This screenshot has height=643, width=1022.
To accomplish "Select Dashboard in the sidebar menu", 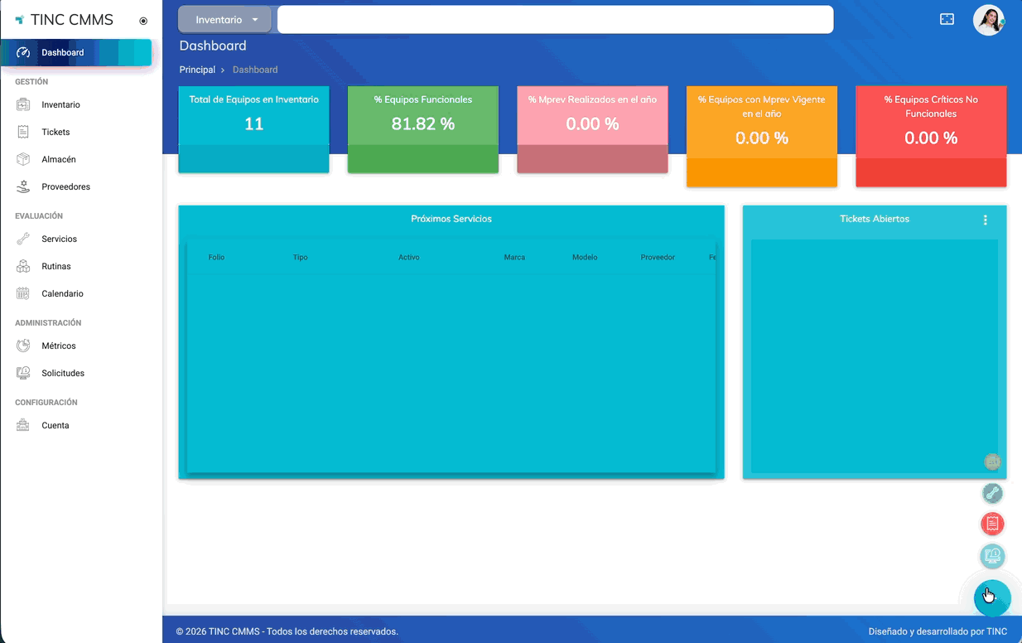I will 62,53.
